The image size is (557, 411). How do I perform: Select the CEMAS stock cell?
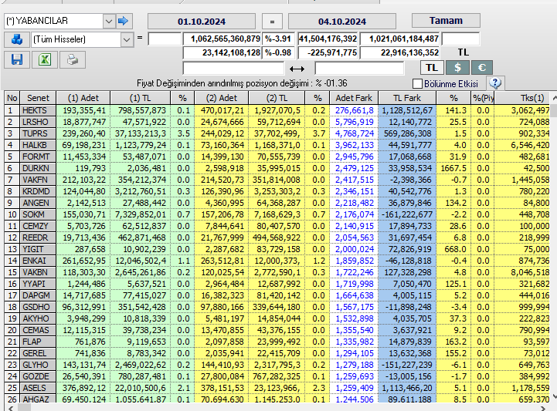[38, 330]
